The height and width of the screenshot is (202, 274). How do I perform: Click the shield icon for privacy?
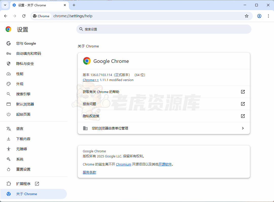point(9,64)
